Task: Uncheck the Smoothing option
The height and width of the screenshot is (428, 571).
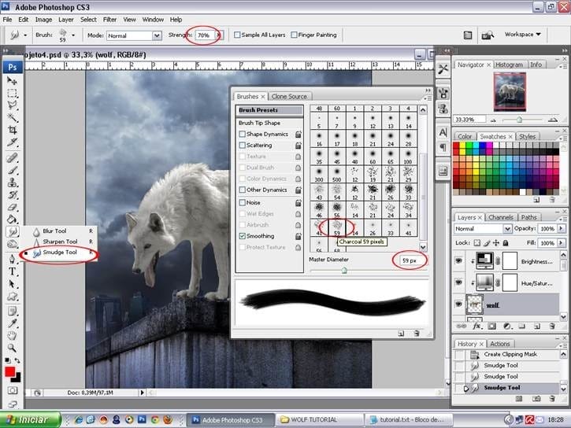Action: 242,236
